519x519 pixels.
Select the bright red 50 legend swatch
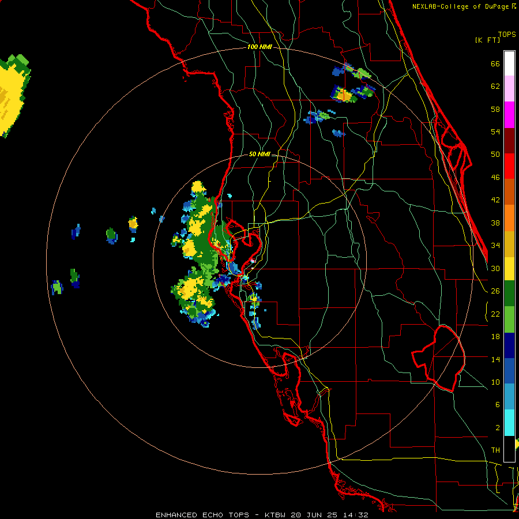[509, 166]
